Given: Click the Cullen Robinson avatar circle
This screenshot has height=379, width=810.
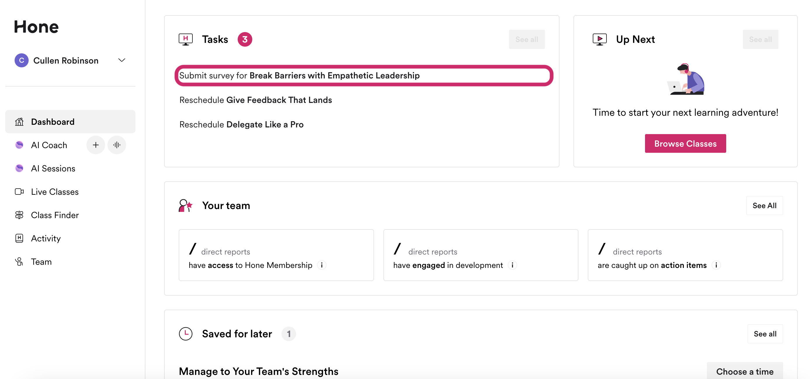Looking at the screenshot, I should (x=21, y=60).
